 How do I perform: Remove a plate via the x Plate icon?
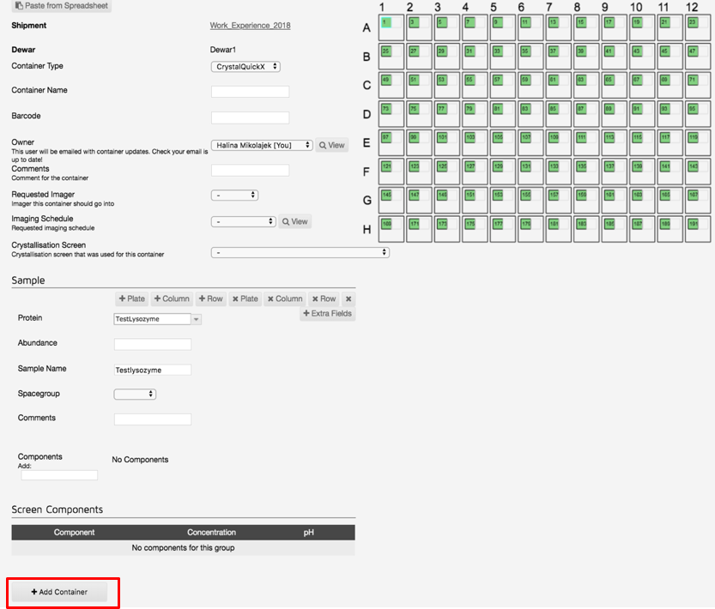click(x=246, y=299)
